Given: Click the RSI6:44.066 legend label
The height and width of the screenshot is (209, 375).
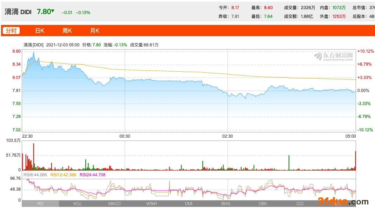Looking at the screenshot, I should tap(35, 175).
